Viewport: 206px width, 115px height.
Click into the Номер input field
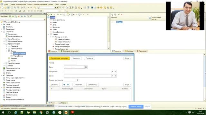(70, 63)
